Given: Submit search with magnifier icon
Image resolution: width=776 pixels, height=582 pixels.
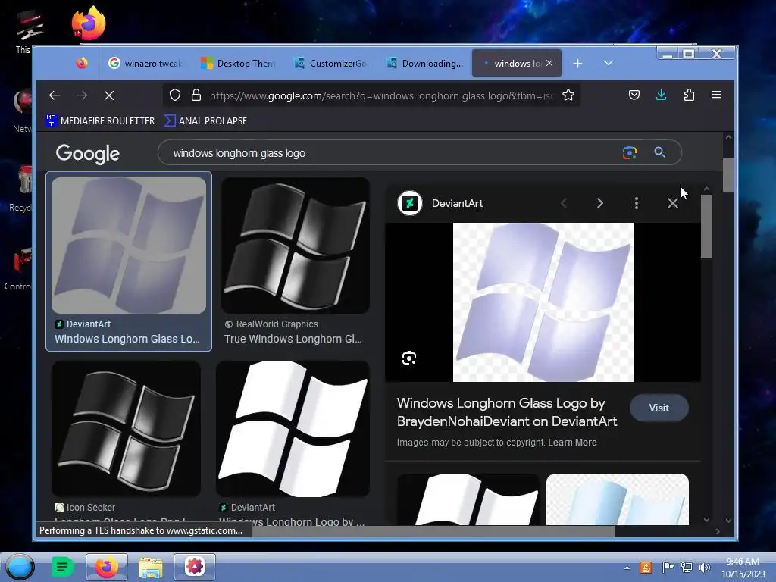Looking at the screenshot, I should [x=659, y=152].
